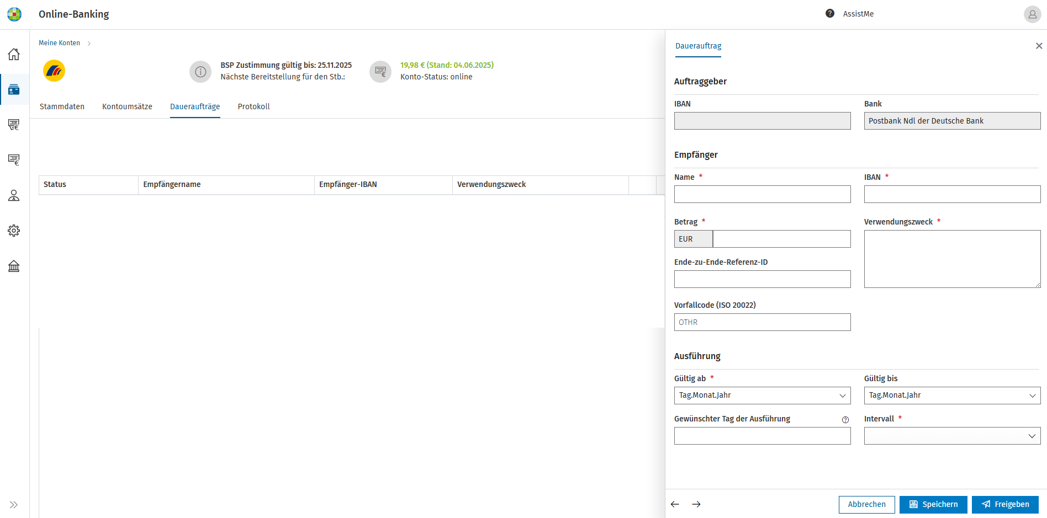Select the Dauerauftrag panel tab
The width and height of the screenshot is (1047, 518).
tap(698, 46)
